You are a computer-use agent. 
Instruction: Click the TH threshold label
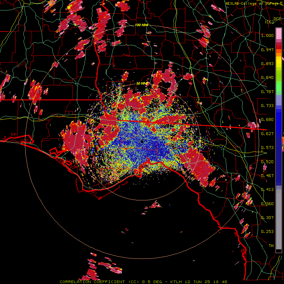(271, 246)
